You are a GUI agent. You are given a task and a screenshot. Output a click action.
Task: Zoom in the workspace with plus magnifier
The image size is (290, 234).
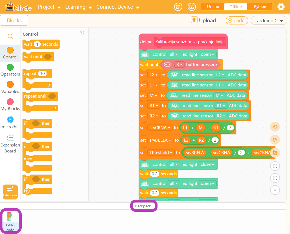275,166
